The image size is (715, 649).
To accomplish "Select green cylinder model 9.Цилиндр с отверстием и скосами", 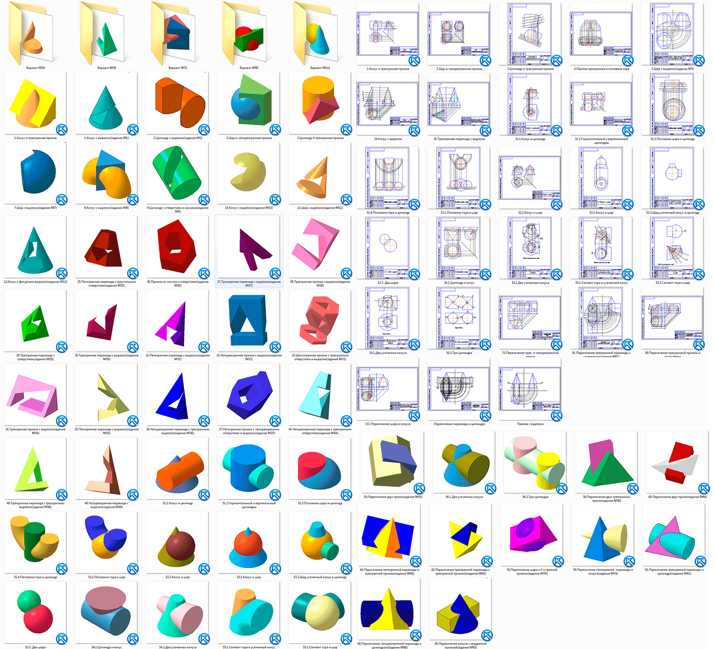I will tap(177, 173).
